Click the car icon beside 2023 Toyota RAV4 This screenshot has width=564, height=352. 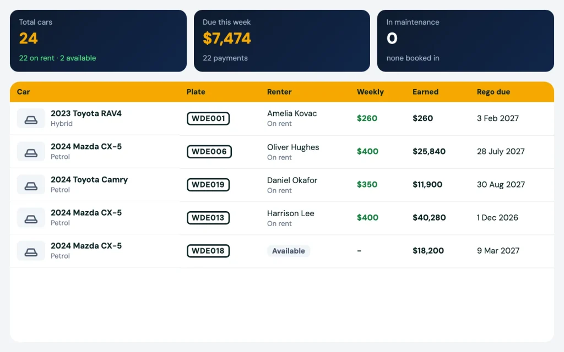pyautogui.click(x=31, y=119)
